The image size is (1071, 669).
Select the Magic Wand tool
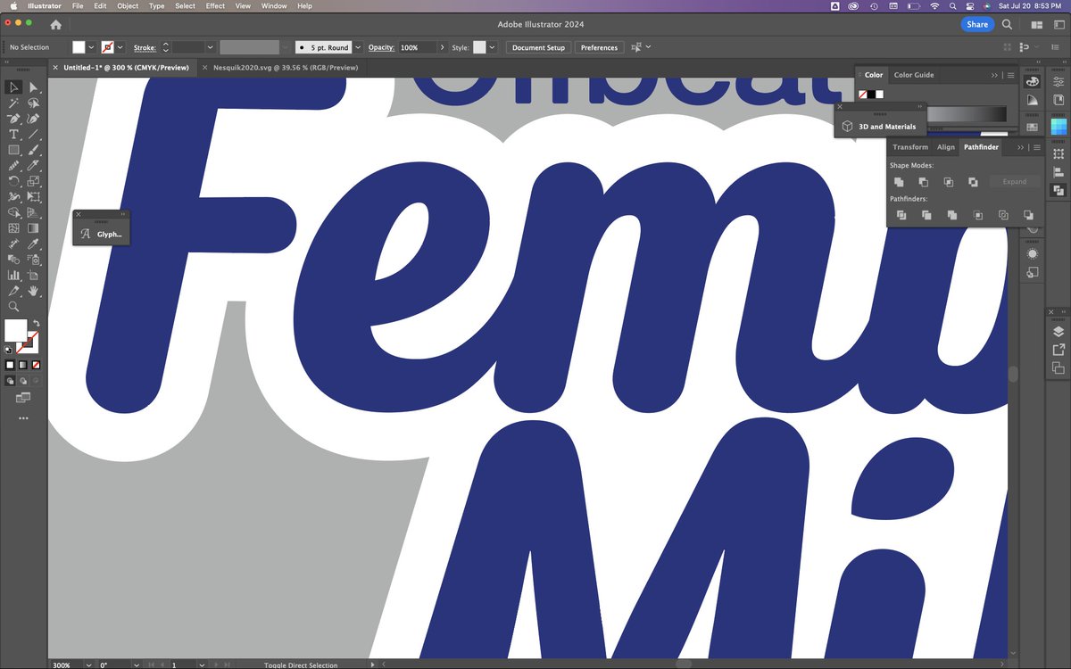(x=13, y=103)
